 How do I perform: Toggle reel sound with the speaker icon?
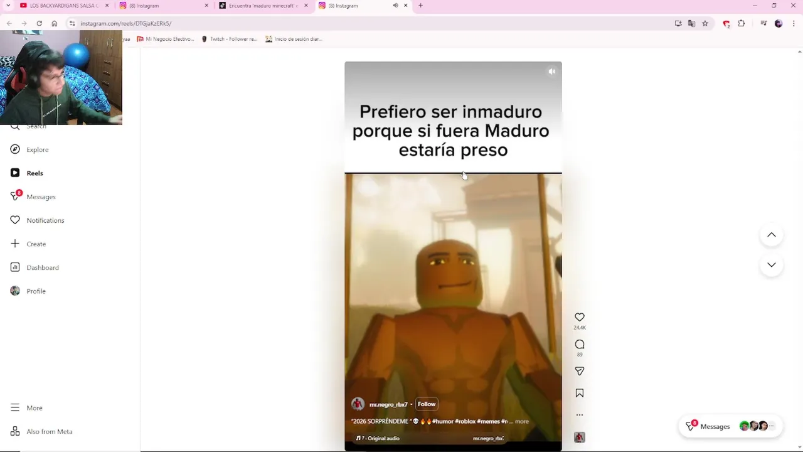pyautogui.click(x=552, y=72)
